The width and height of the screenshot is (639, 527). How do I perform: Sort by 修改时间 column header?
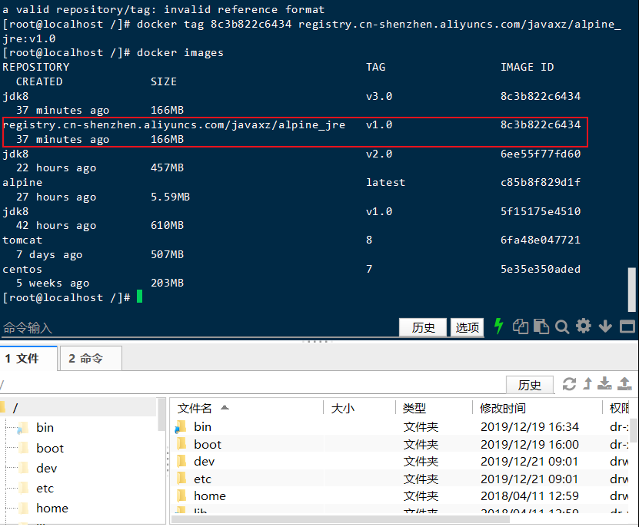[537, 408]
